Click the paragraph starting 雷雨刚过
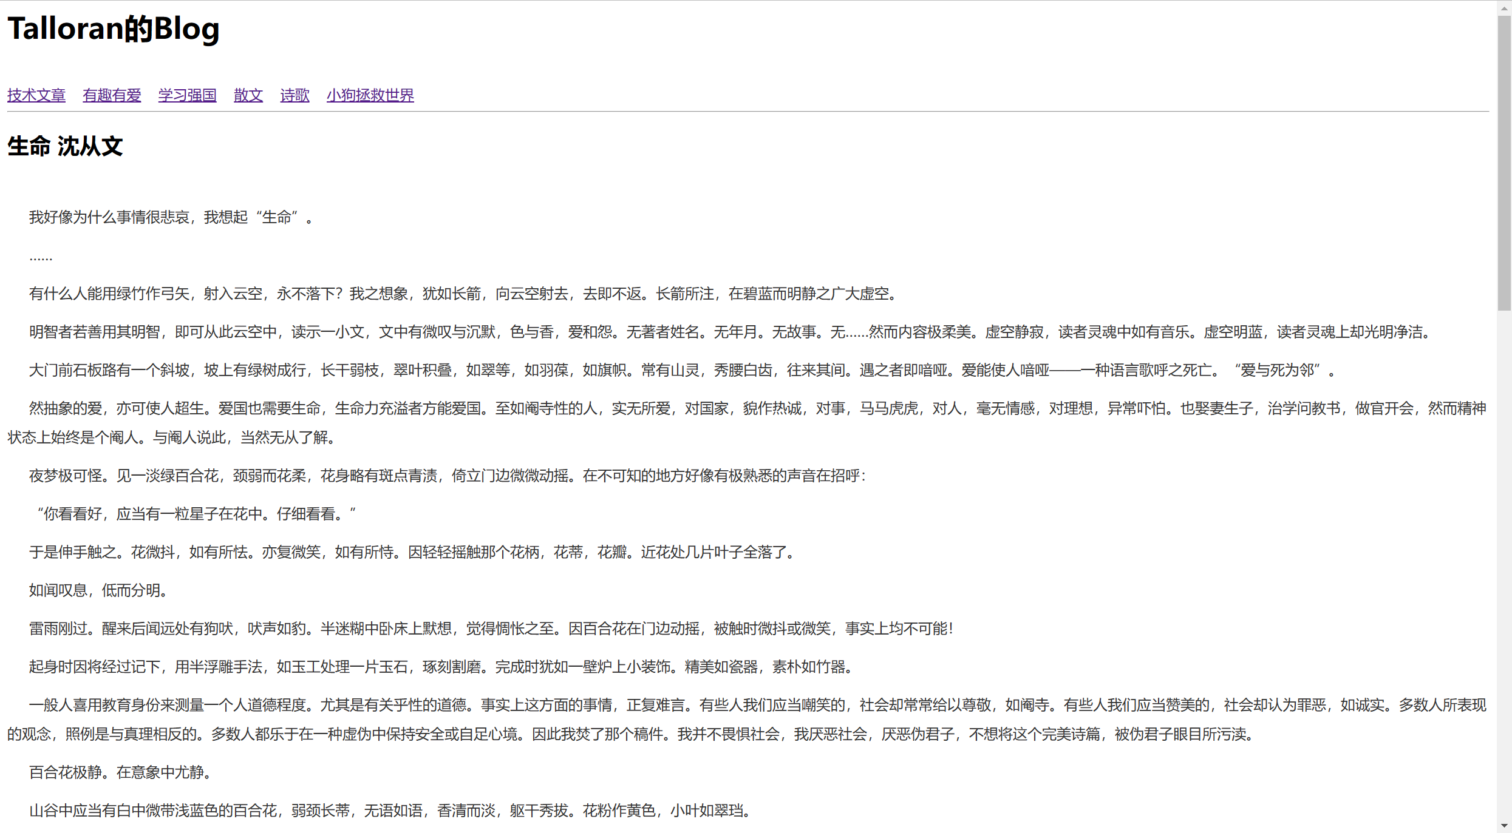The width and height of the screenshot is (1512, 833). coord(491,629)
